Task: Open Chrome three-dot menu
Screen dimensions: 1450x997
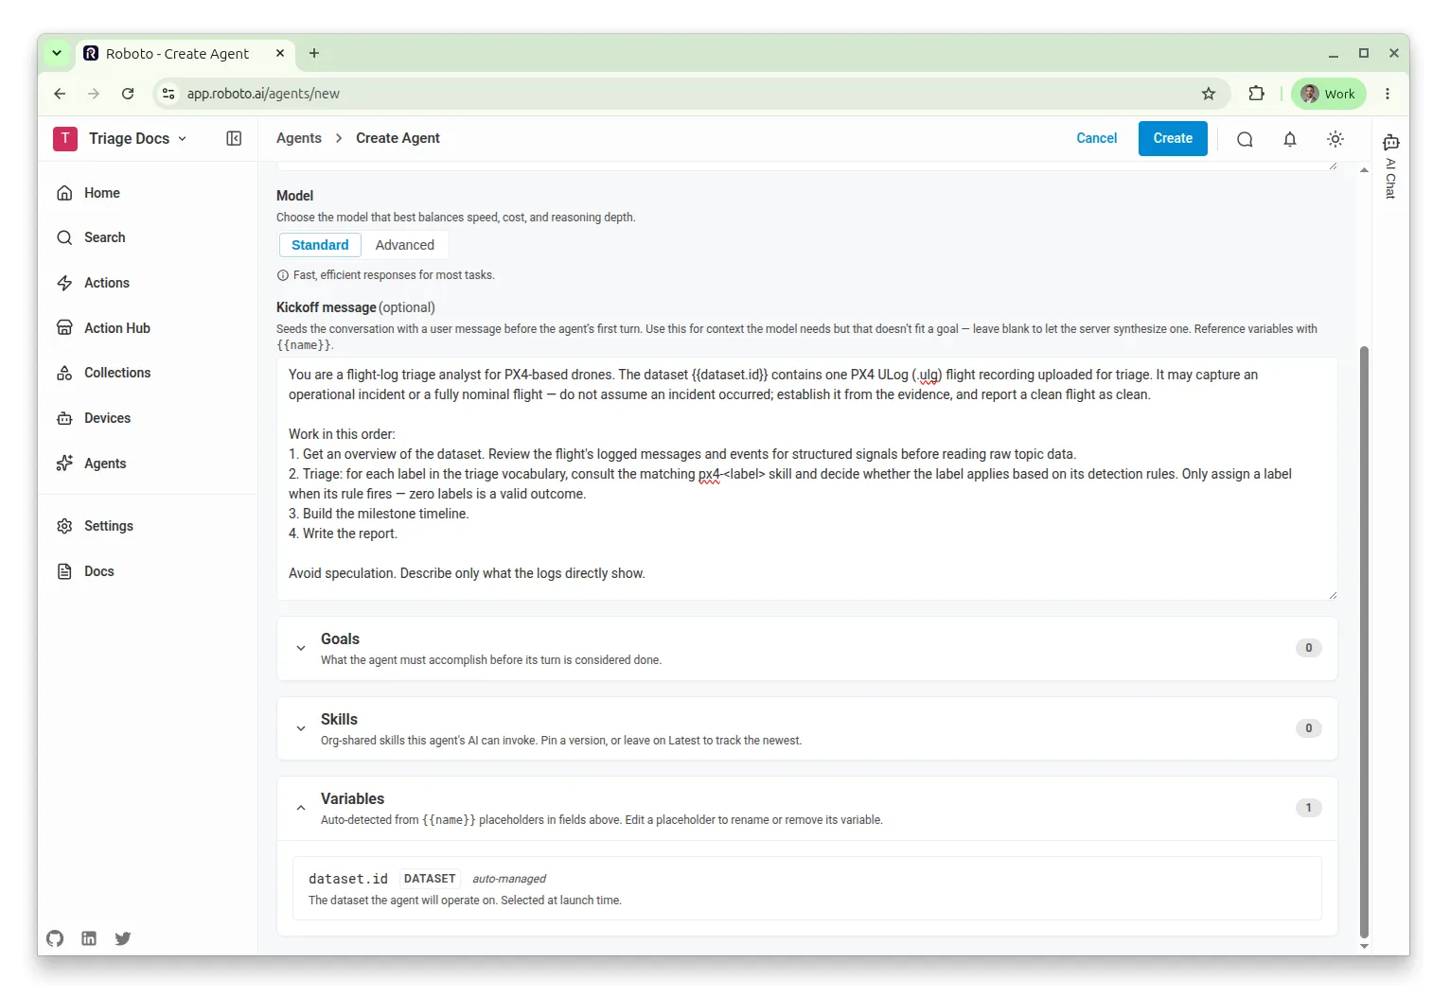Action: [x=1388, y=94]
